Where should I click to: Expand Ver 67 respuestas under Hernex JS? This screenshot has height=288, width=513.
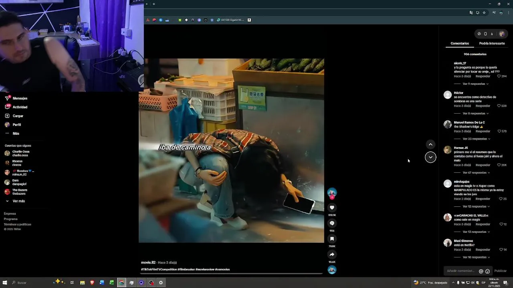pyautogui.click(x=476, y=173)
